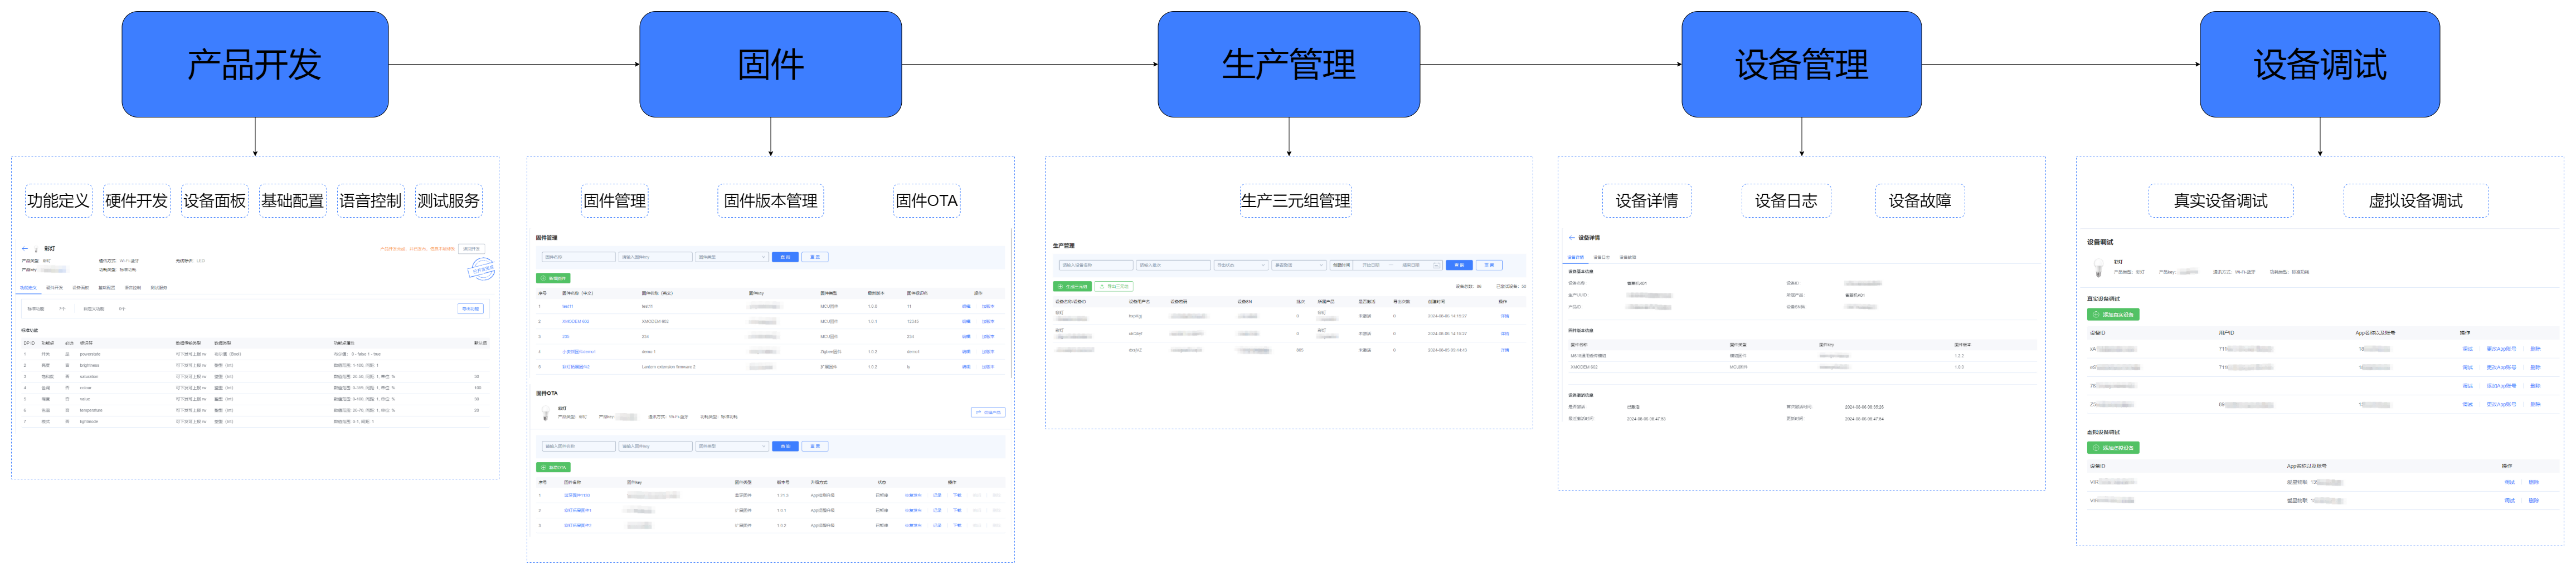
Task: Click the green 新增固件 button
Action: [x=554, y=278]
